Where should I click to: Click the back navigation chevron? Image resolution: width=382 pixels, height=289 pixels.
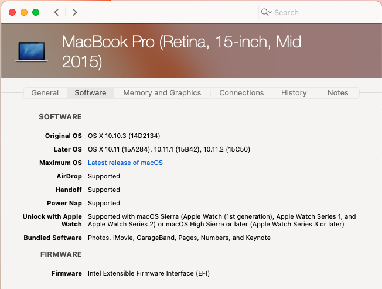pyautogui.click(x=56, y=12)
